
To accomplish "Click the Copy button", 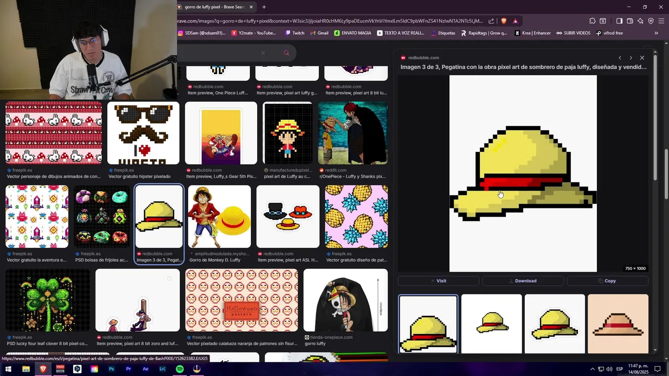I will [607, 281].
